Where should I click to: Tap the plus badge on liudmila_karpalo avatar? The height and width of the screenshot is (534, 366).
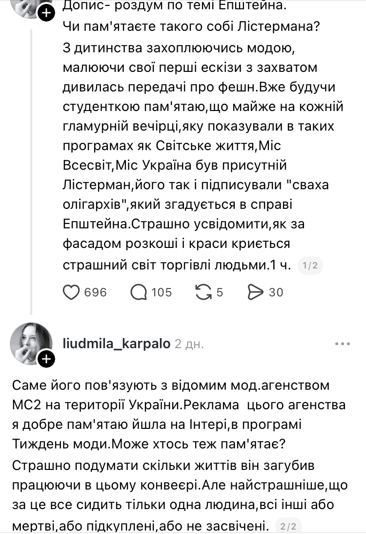pos(46,360)
